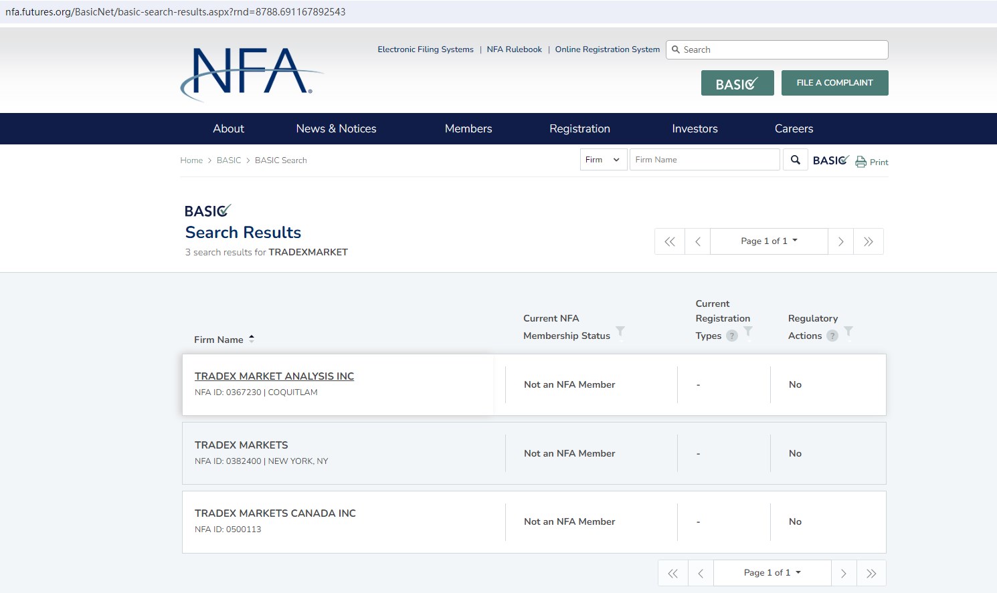
Task: Open the News & Notices menu
Action: [336, 129]
